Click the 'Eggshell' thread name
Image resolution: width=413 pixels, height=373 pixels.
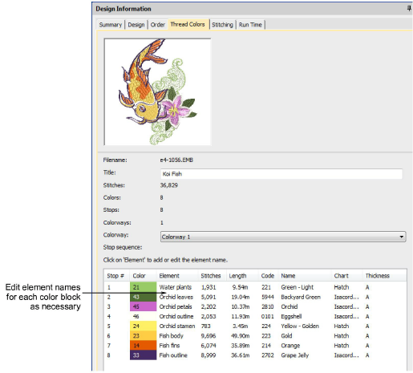point(291,316)
